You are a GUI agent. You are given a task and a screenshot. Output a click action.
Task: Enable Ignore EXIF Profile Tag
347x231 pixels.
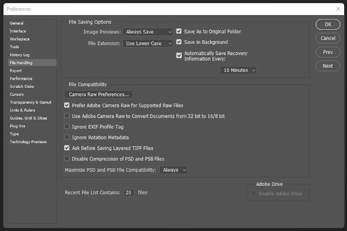[x=67, y=126]
